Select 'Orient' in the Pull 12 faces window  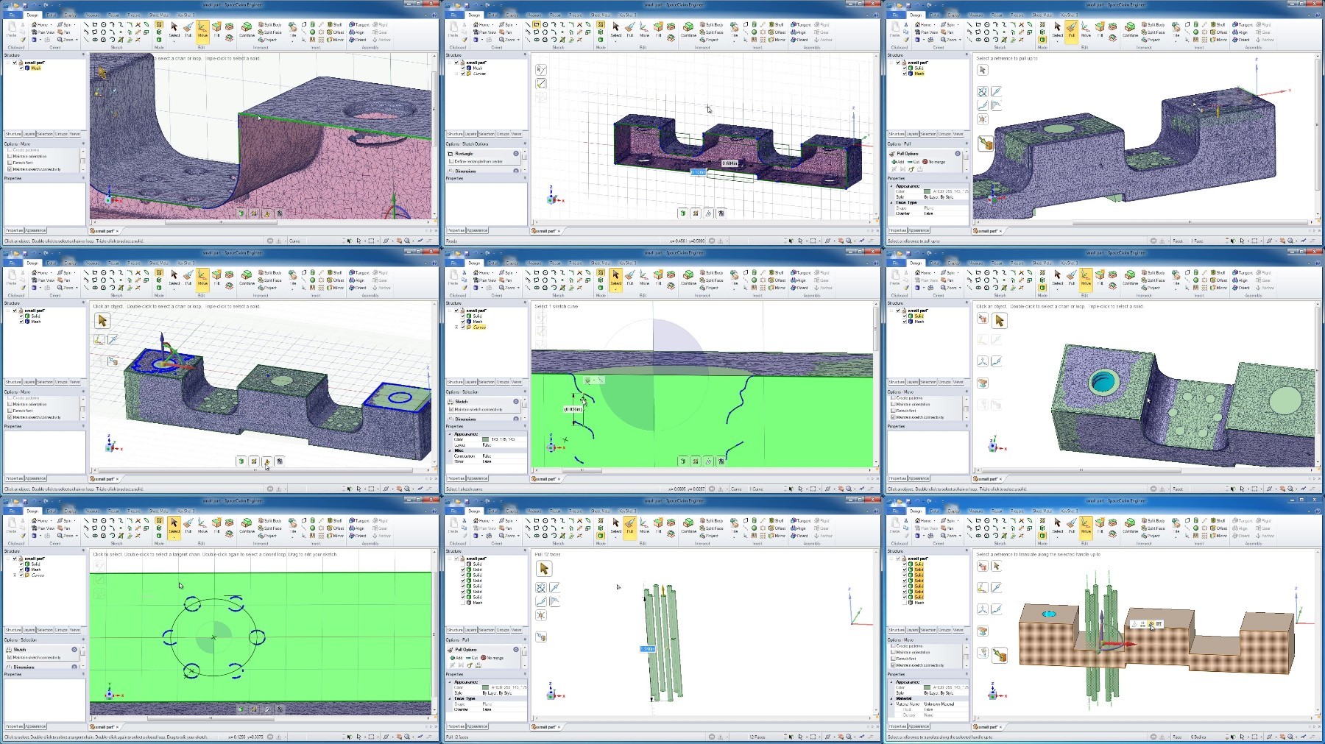[x=800, y=536]
